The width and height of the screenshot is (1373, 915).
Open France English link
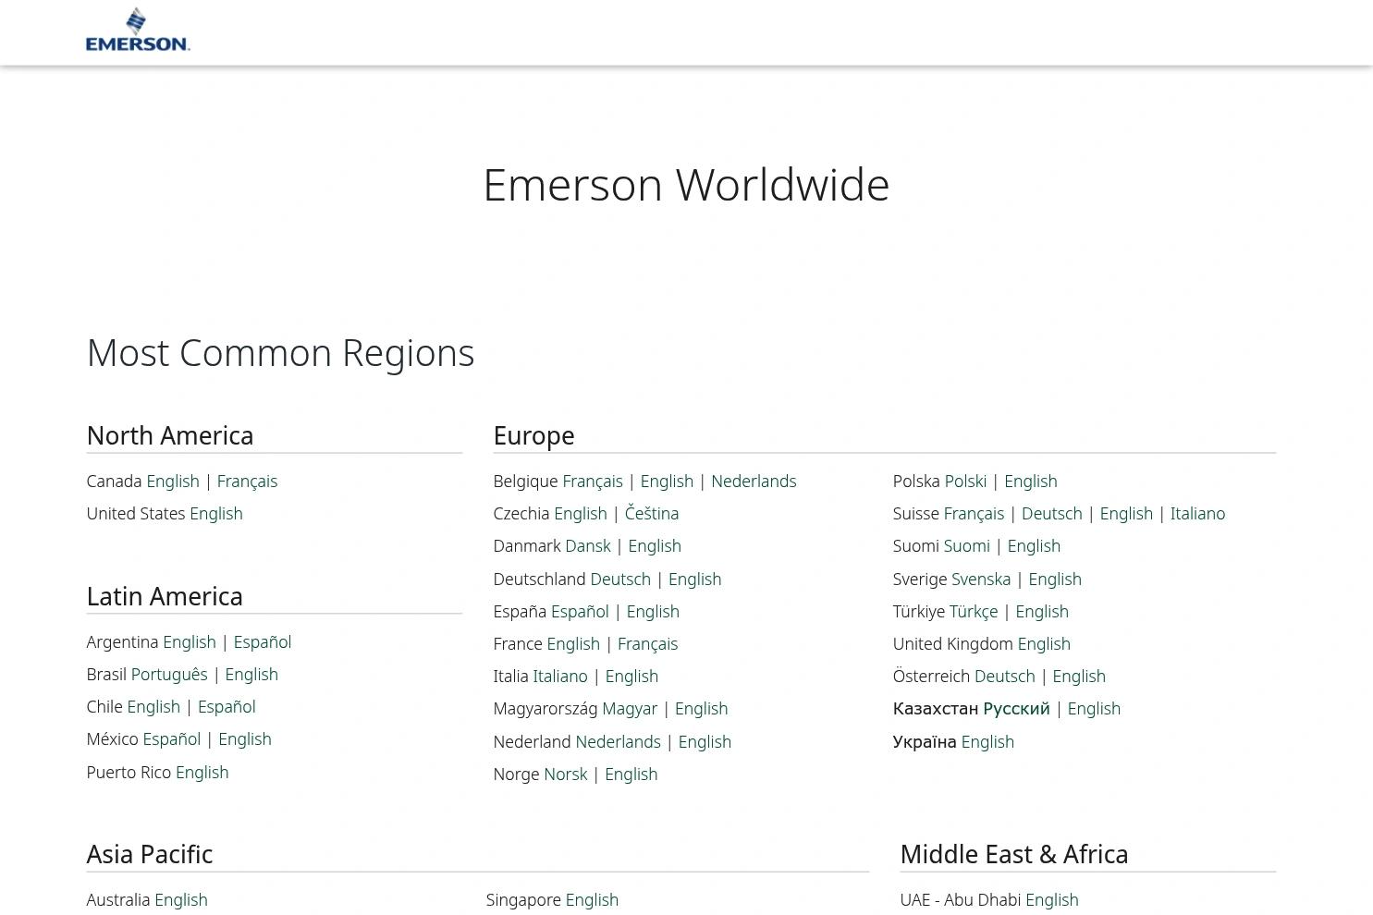point(573,643)
